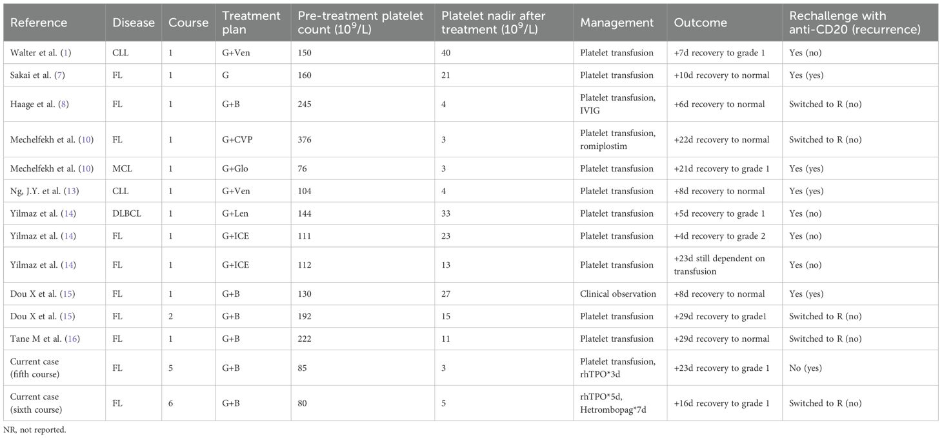Click the Disease column header

(x=134, y=23)
